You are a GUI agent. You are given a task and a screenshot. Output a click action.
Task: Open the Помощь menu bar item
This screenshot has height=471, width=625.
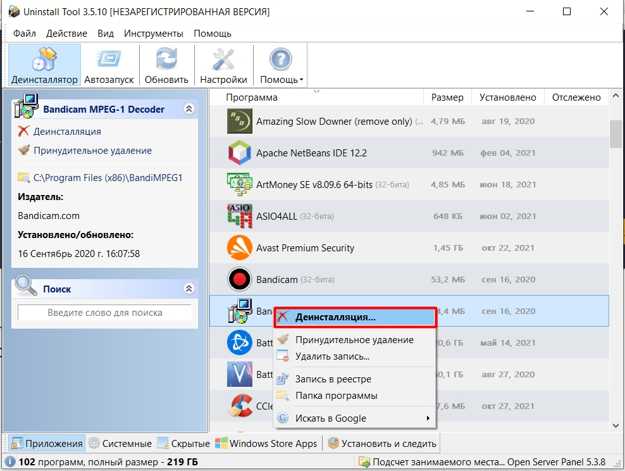[213, 34]
